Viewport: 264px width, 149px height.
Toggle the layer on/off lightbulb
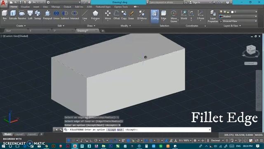221,12
